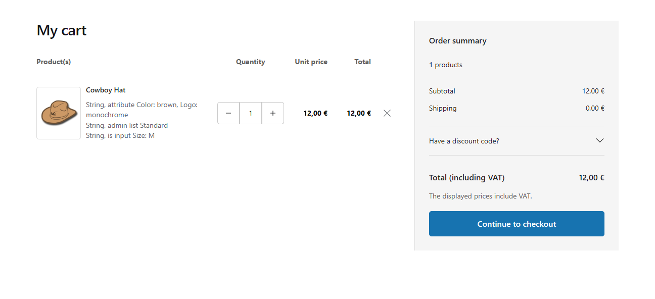Click the 'Order summary' heading
Image resolution: width=655 pixels, height=299 pixels.
pyautogui.click(x=458, y=41)
